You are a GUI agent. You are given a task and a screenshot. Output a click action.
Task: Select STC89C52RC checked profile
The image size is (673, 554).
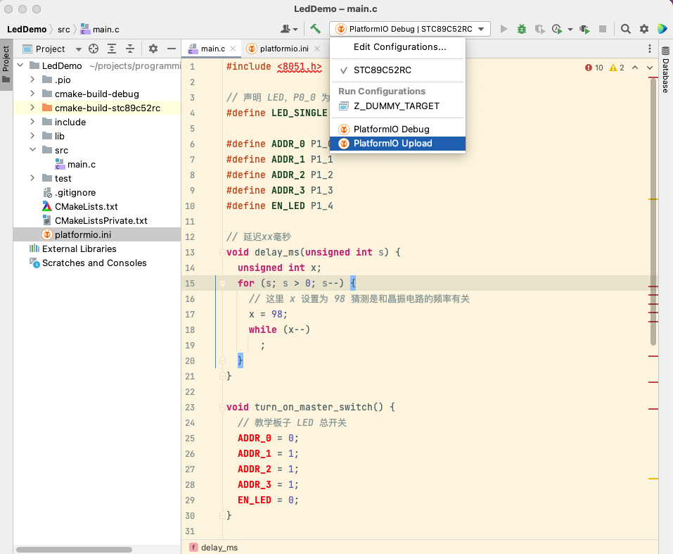[x=382, y=70]
